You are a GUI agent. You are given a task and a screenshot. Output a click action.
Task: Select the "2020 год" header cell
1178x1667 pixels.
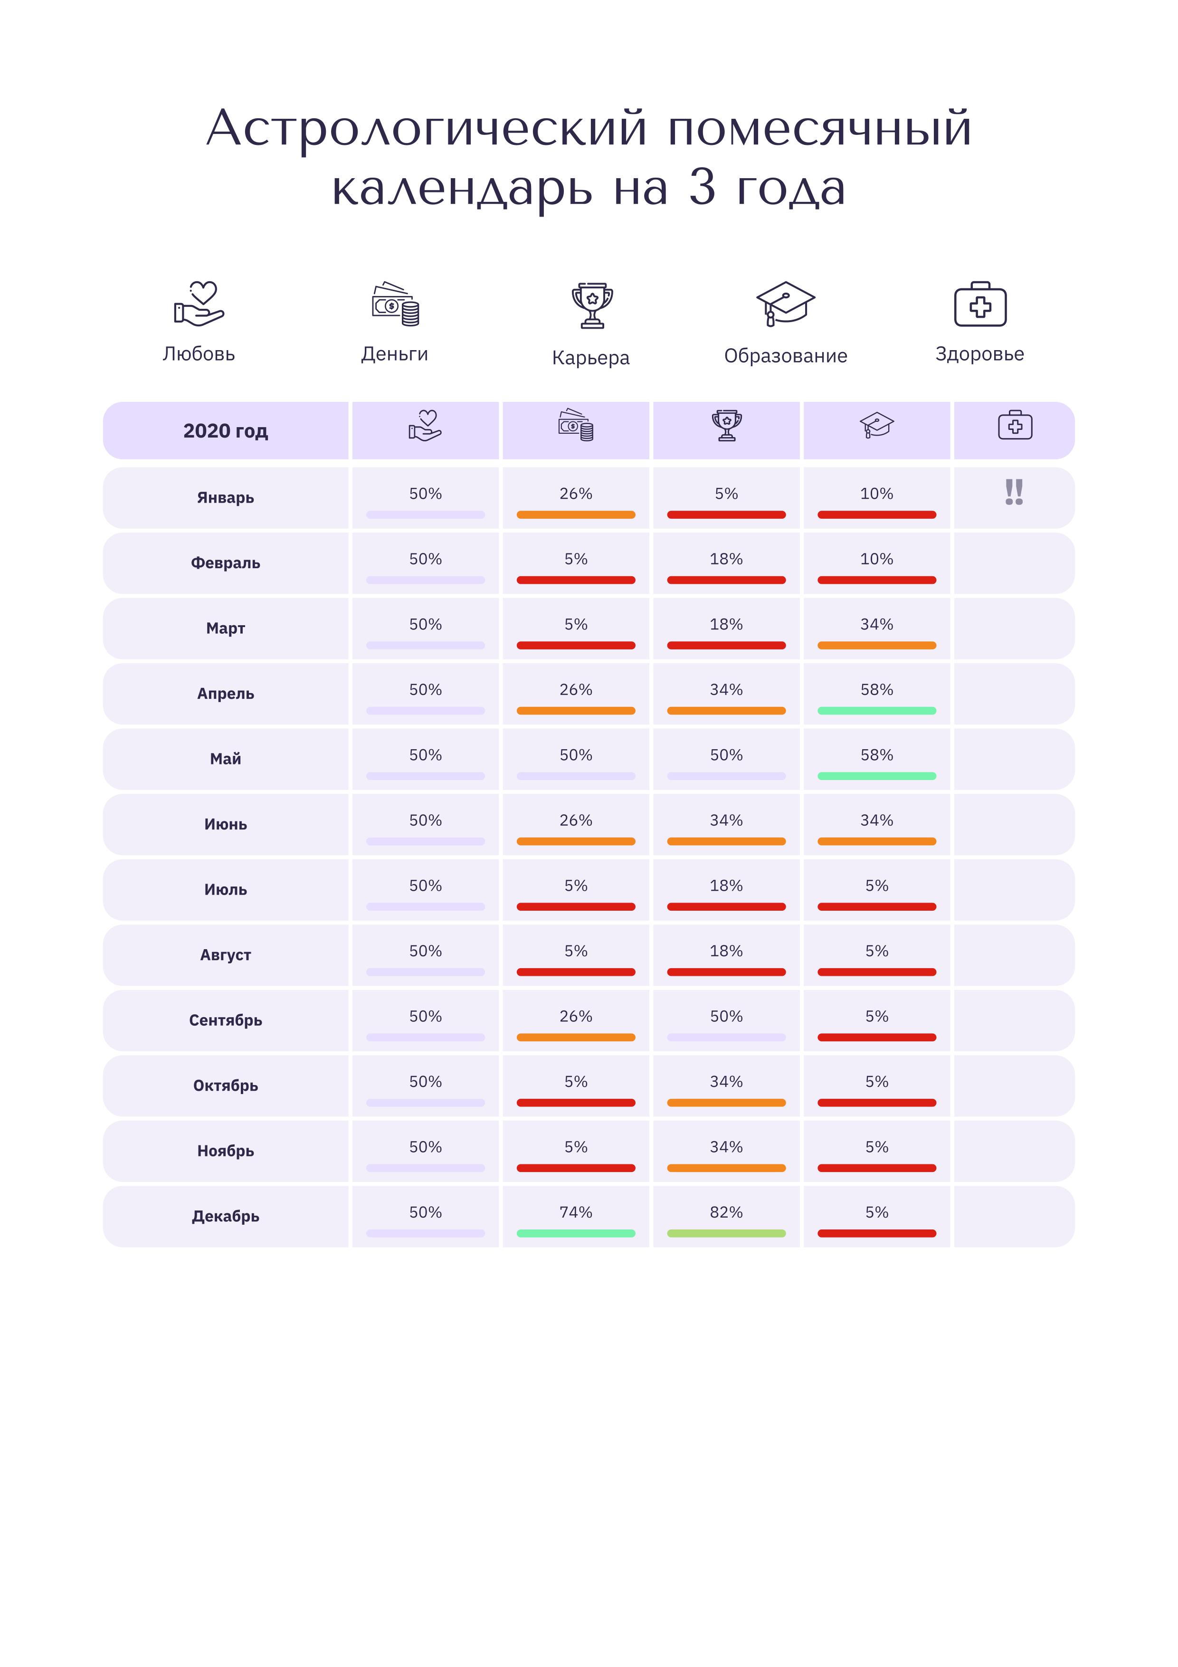pyautogui.click(x=226, y=430)
